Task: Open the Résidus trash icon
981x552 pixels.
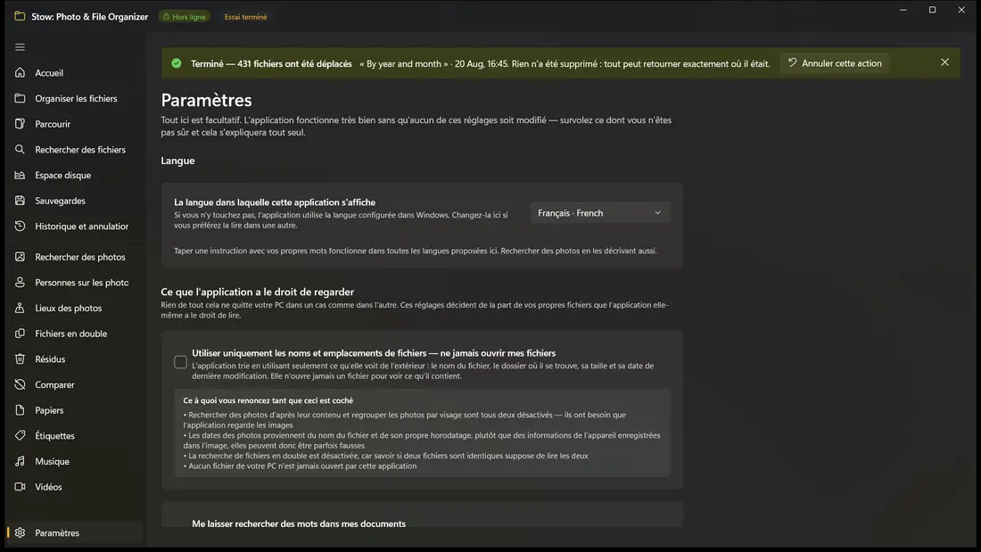Action: coord(20,359)
